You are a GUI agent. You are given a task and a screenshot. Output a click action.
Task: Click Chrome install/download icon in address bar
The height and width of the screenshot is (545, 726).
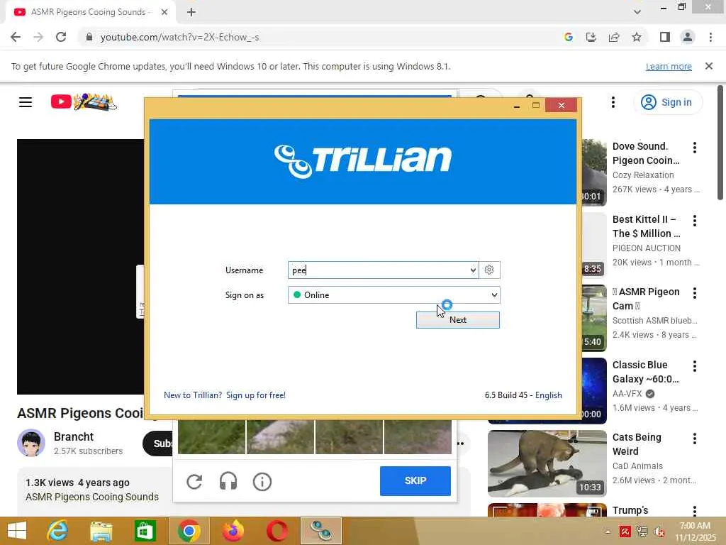(591, 37)
